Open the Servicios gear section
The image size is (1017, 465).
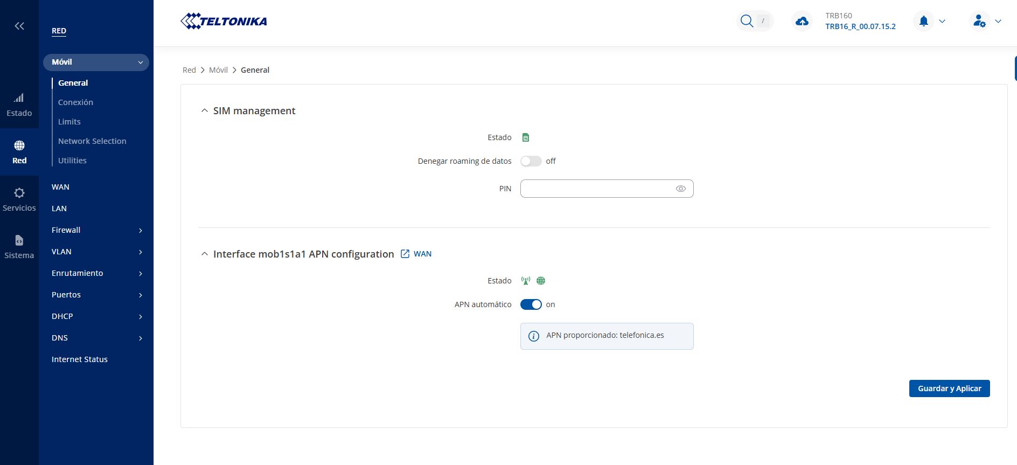tap(19, 199)
